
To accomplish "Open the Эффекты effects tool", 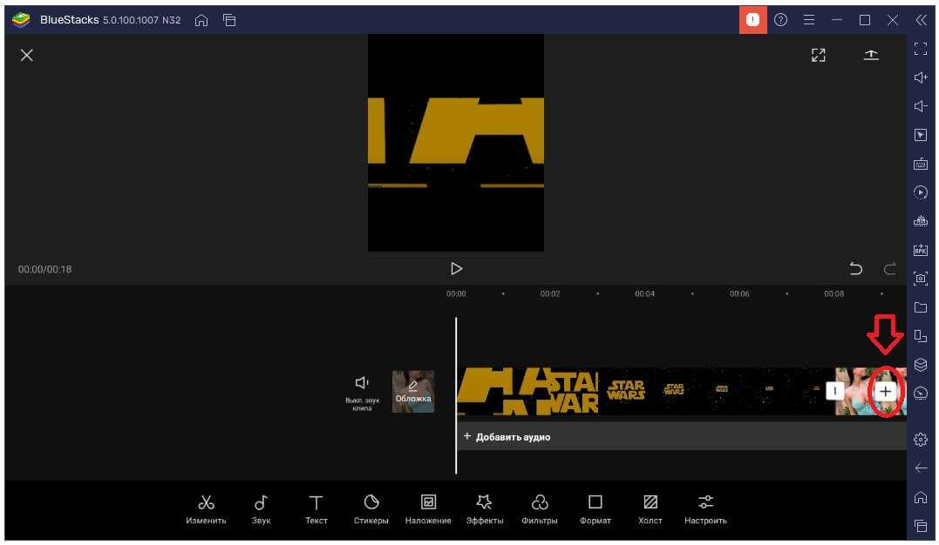I will [485, 508].
